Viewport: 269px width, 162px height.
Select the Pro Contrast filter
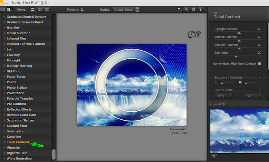pos(16,104)
